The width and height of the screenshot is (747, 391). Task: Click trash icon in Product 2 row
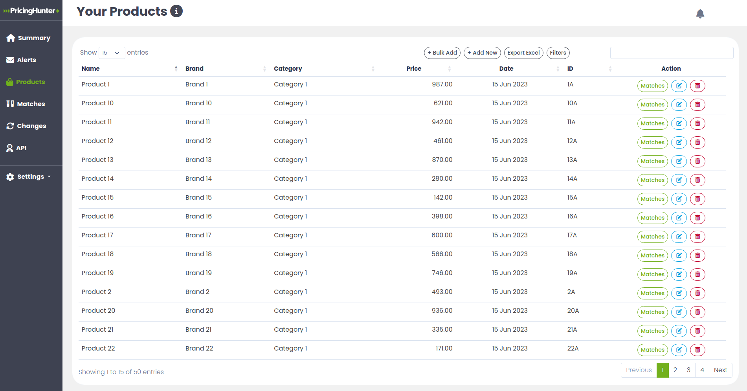point(697,293)
